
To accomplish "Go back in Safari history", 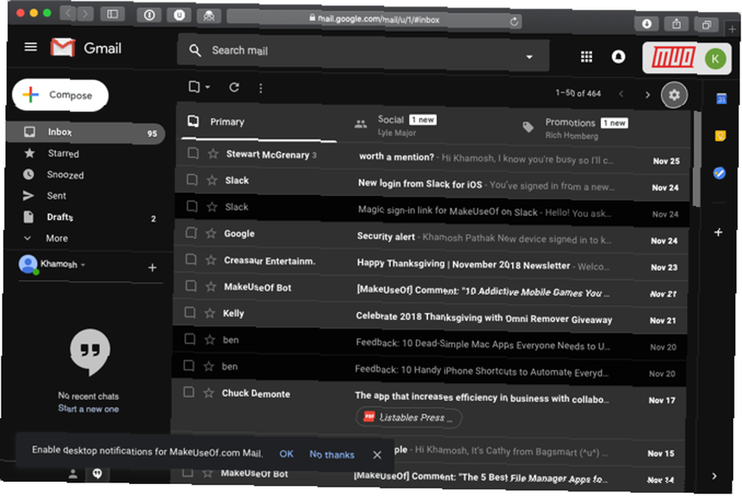I will coord(68,13).
